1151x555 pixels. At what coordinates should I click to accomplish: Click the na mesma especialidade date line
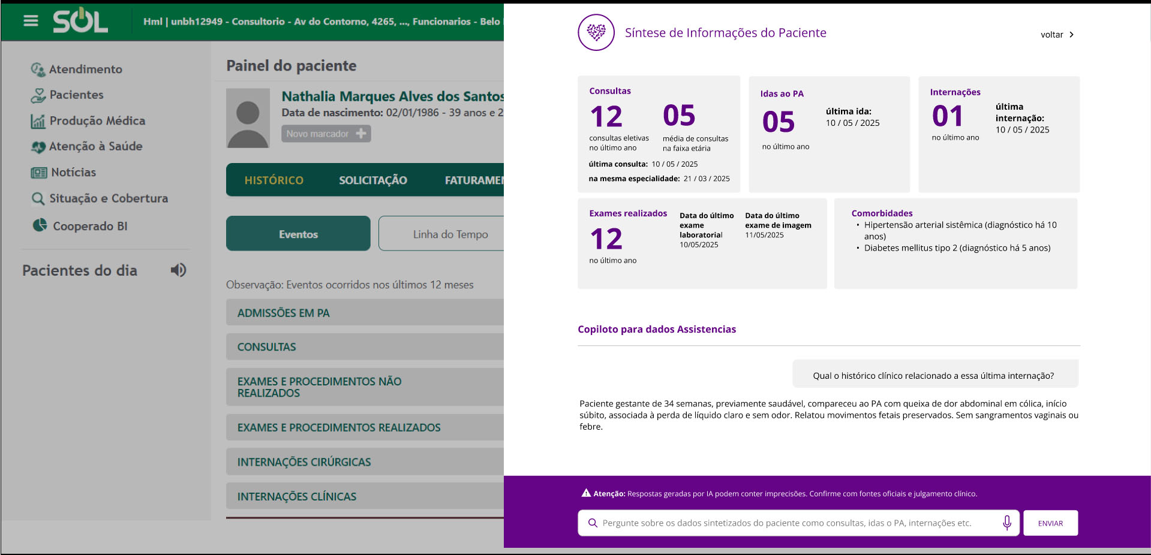click(x=659, y=179)
